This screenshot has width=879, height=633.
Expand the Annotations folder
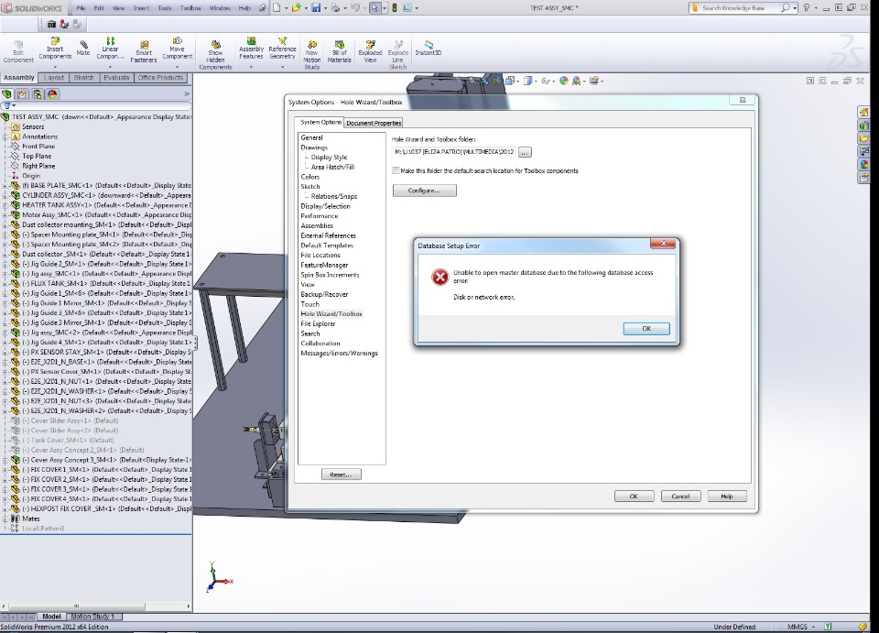[5, 136]
